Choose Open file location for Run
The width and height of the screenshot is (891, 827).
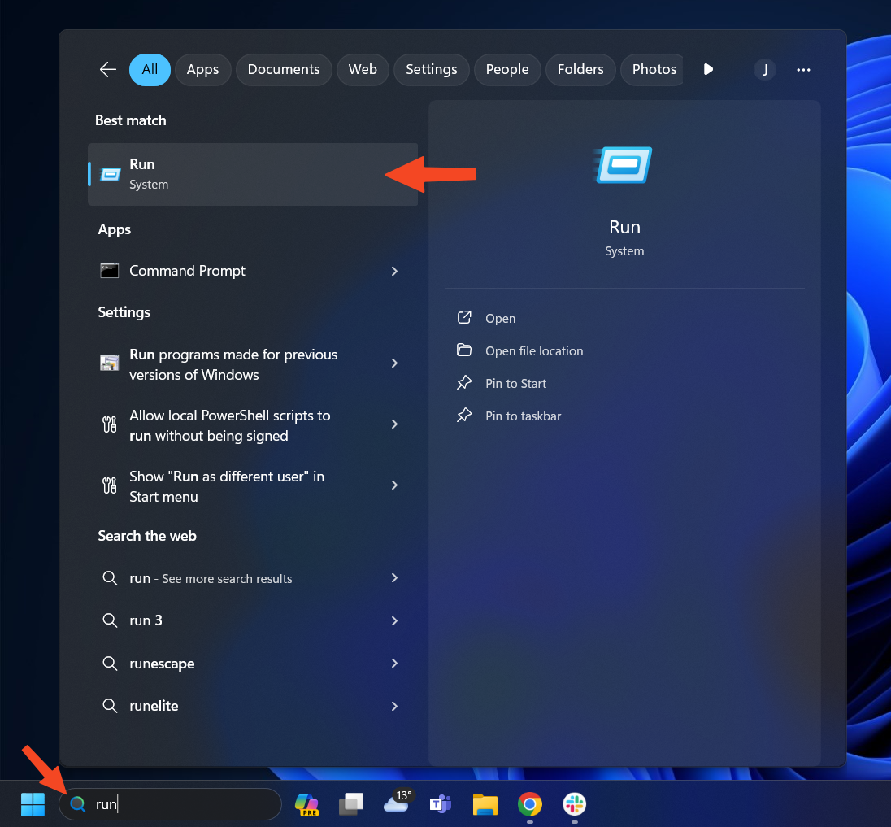click(x=533, y=351)
